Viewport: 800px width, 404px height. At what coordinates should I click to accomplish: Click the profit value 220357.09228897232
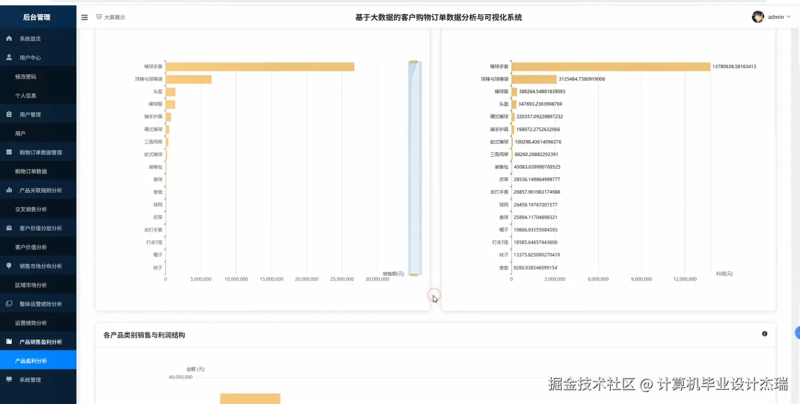(x=540, y=116)
